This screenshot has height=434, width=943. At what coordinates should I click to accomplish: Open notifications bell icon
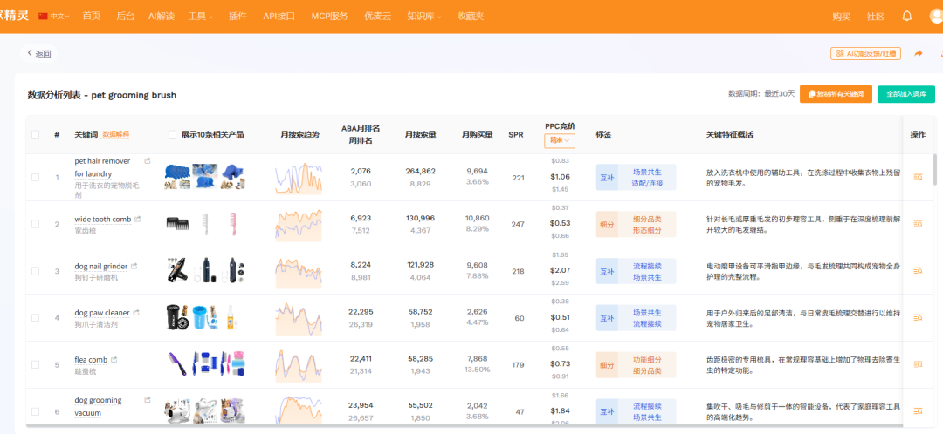907,17
